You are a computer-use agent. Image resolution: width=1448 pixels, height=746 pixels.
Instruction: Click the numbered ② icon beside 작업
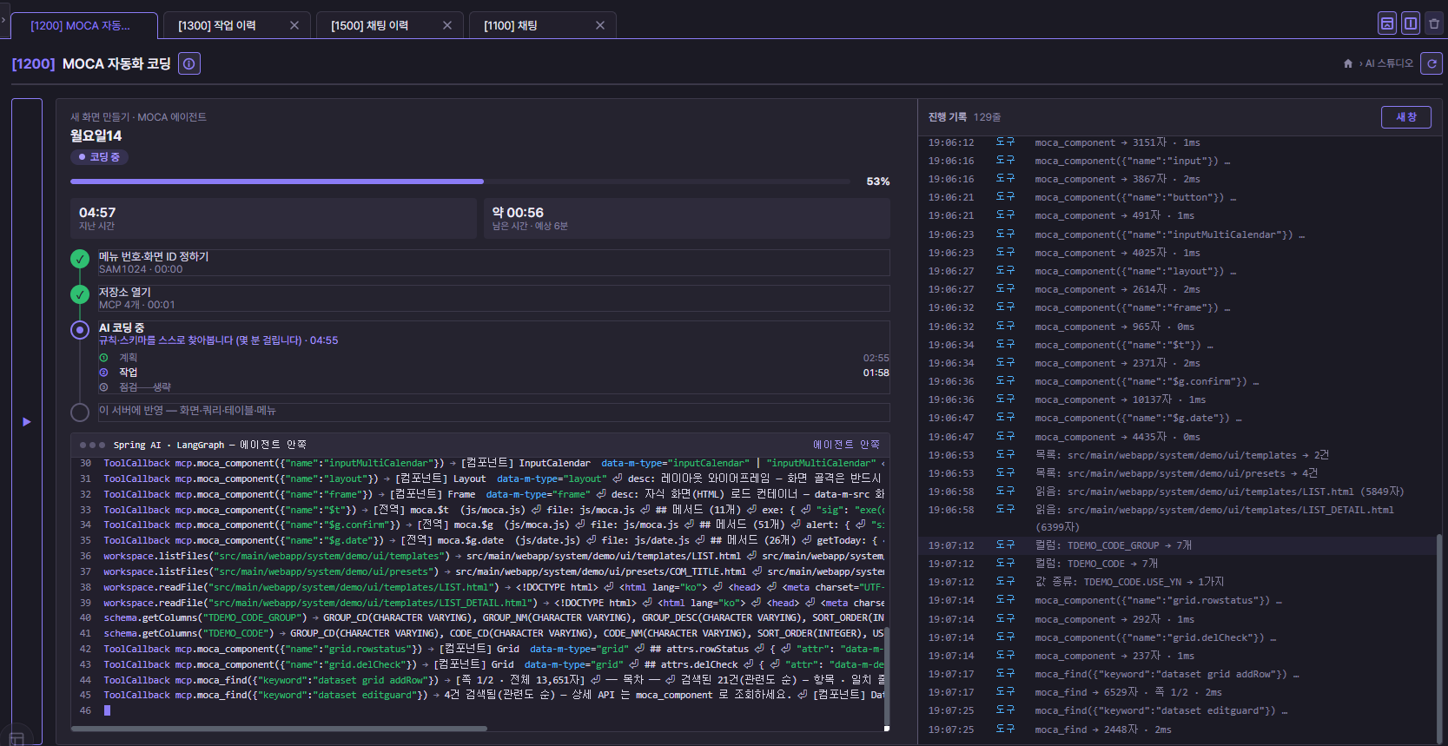click(103, 373)
